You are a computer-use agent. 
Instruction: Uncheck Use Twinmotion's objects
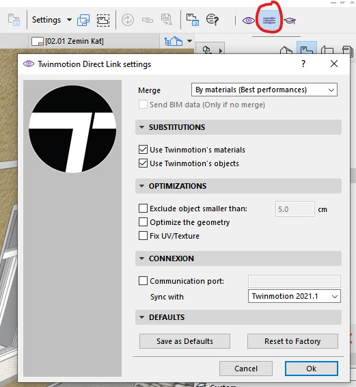click(x=143, y=163)
